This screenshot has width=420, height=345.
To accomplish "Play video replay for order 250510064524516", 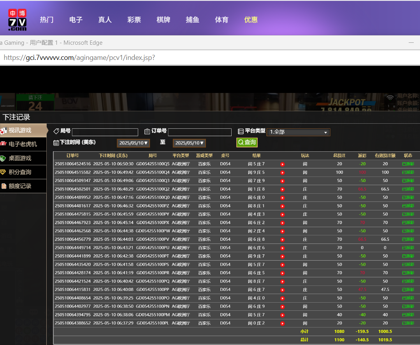I will point(282,164).
